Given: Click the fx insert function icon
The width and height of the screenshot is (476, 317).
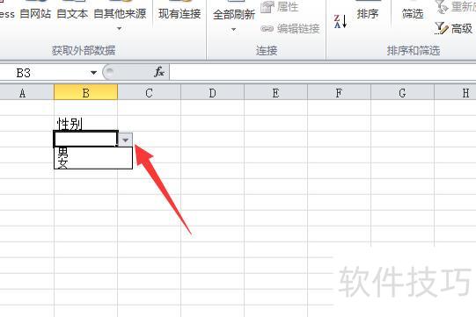Looking at the screenshot, I should coord(159,72).
